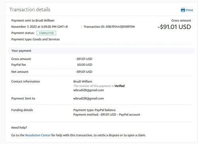Click the printer icon
198x144 pixels.
pyautogui.click(x=183, y=10)
